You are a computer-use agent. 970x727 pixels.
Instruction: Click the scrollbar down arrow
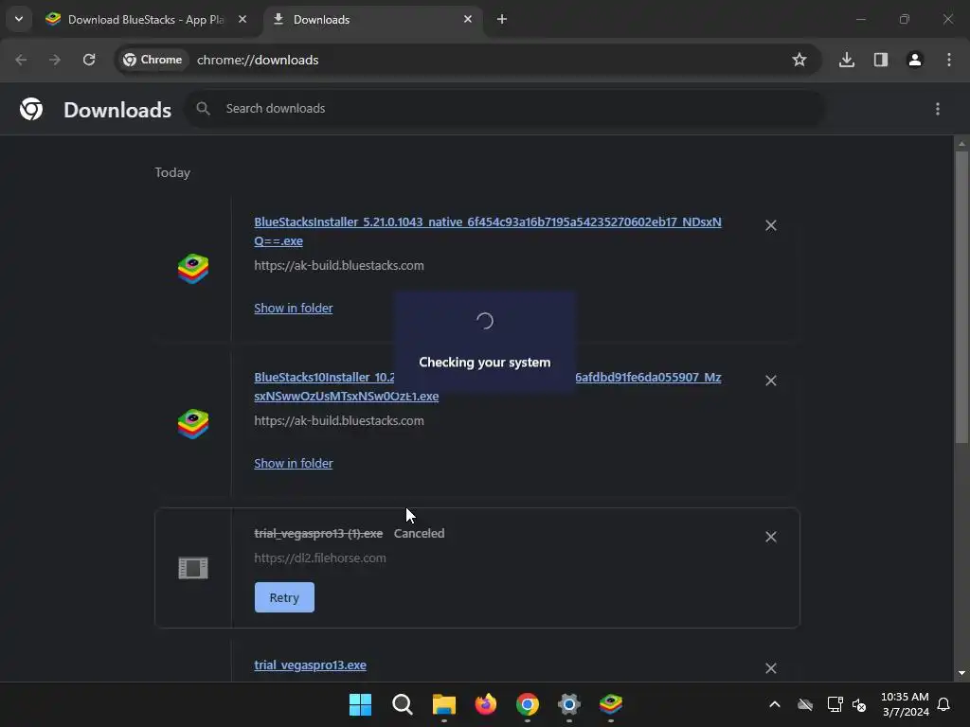coord(961,673)
